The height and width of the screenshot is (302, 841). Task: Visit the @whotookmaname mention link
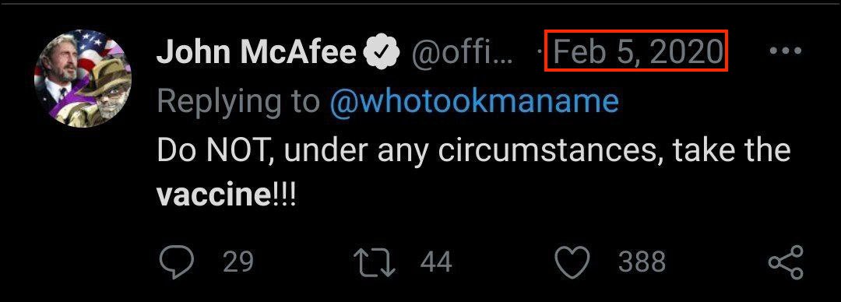click(473, 101)
